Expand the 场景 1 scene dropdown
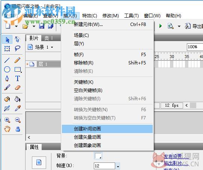 tap(52, 47)
